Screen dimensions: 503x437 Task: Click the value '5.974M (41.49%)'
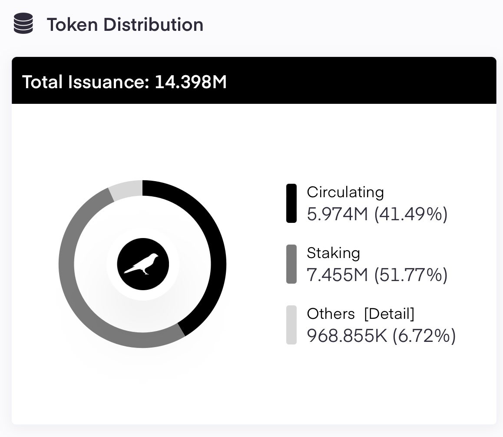click(x=377, y=214)
